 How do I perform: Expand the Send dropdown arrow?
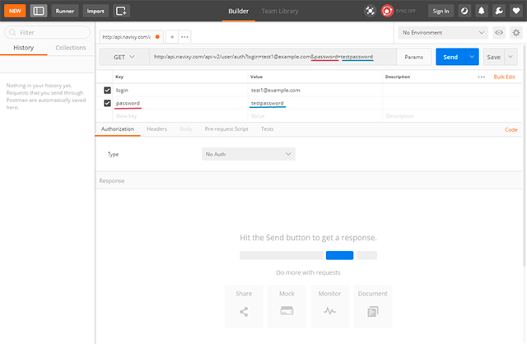click(472, 57)
